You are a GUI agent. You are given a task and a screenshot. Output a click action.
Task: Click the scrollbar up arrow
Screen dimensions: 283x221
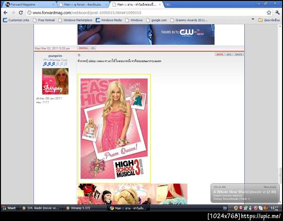coord(280,26)
